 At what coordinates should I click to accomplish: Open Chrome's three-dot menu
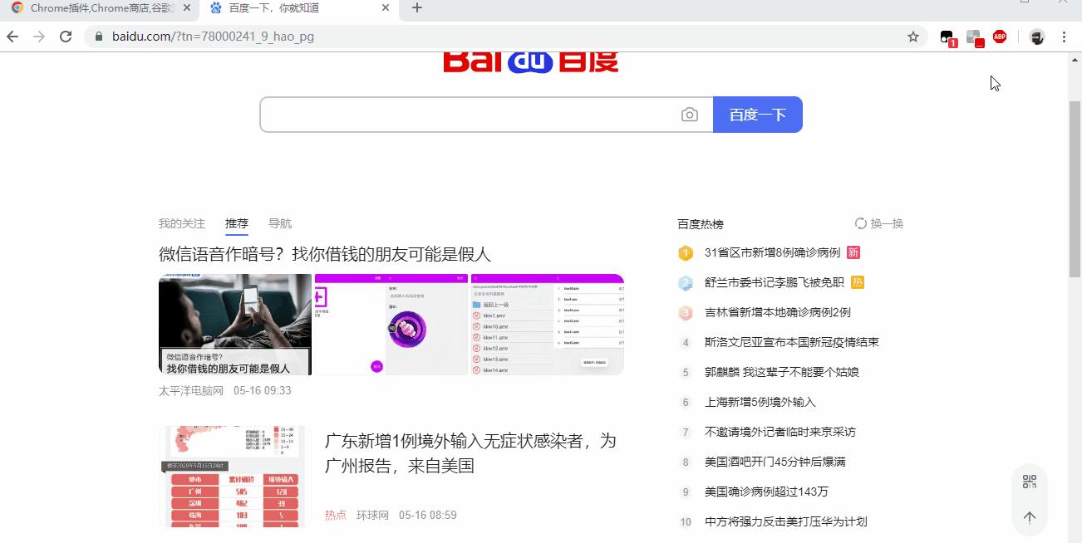(1064, 37)
